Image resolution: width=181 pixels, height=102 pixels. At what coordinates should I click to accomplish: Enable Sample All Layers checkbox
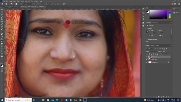[x=53, y=4]
